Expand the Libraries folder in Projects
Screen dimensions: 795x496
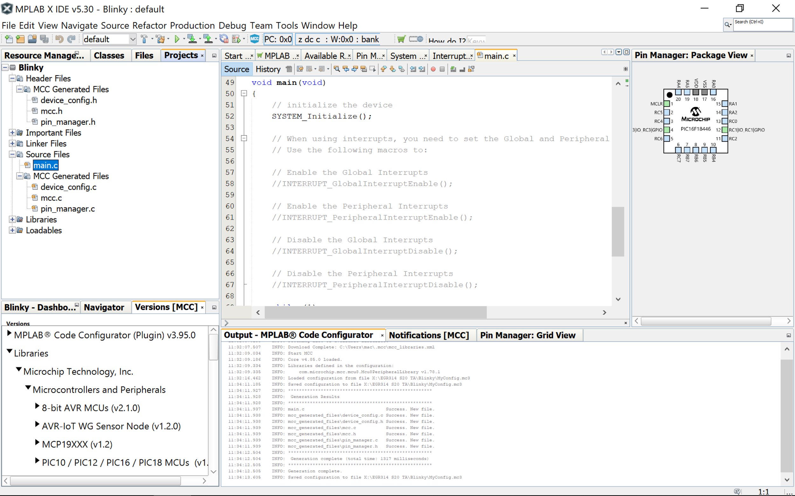(x=12, y=219)
